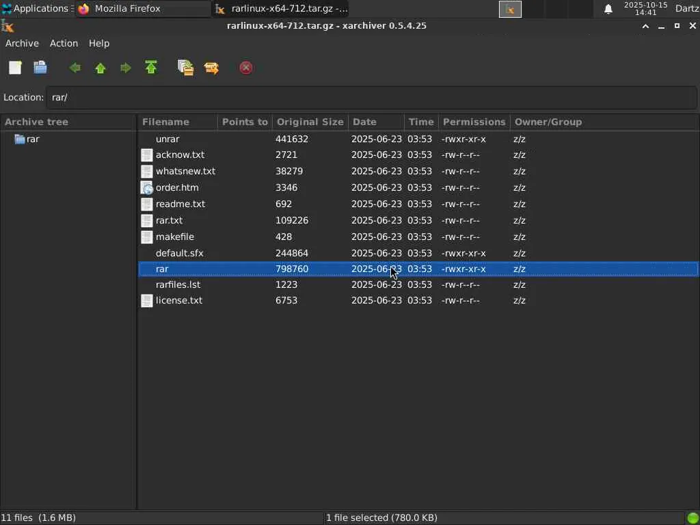Jump to archive root with the top arrow icon
700x525 pixels.
click(151, 68)
